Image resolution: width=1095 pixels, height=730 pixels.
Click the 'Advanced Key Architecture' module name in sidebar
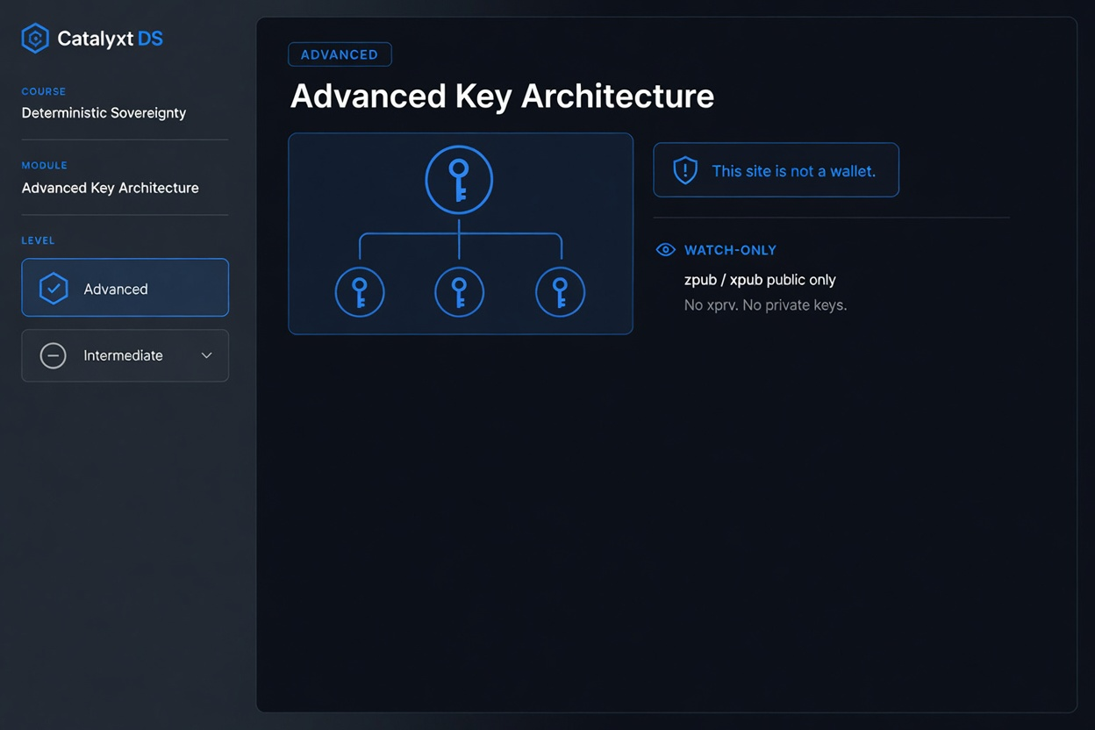pyautogui.click(x=111, y=188)
